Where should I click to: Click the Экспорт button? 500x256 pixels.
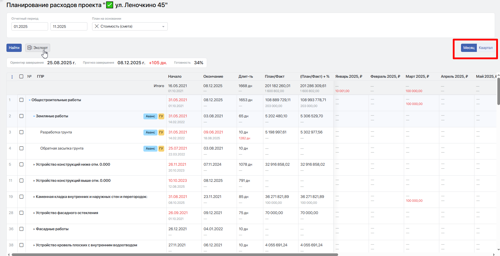click(38, 48)
